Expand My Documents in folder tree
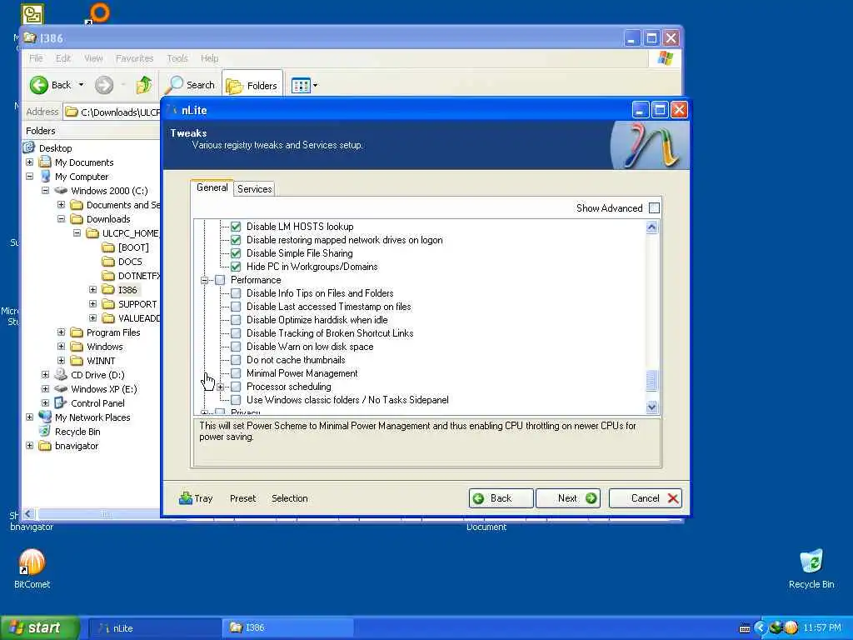This screenshot has height=640, width=853. point(29,162)
